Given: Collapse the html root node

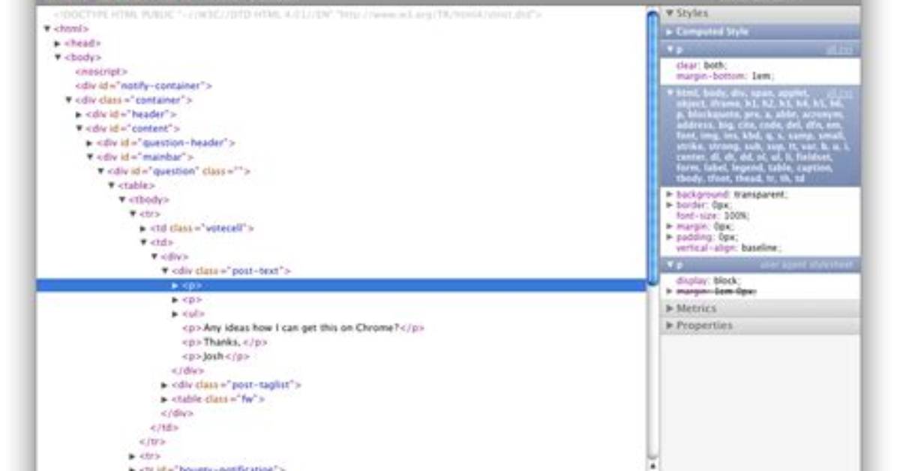Looking at the screenshot, I should tap(47, 28).
